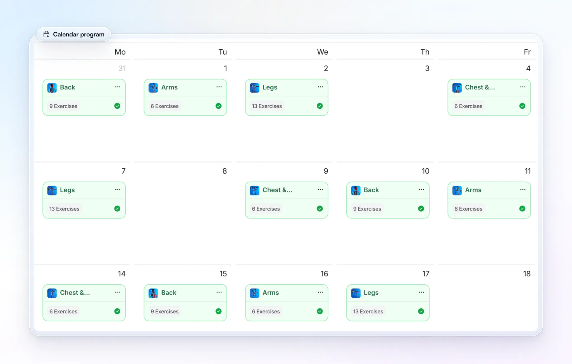Select the We column header
The height and width of the screenshot is (364, 572).
tap(323, 52)
